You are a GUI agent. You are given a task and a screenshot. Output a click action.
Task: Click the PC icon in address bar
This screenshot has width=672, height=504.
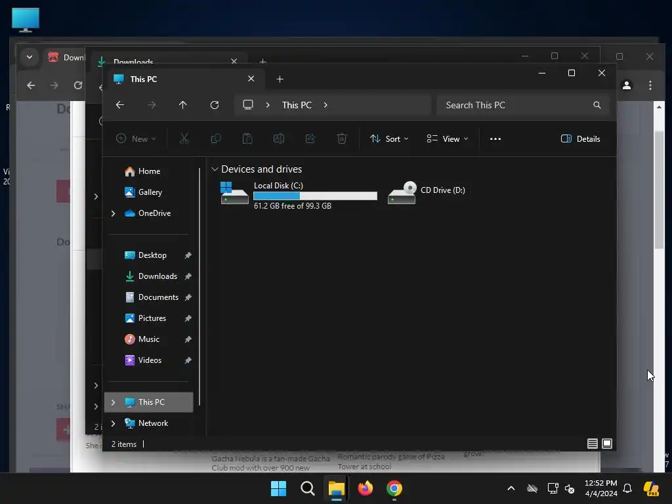248,105
